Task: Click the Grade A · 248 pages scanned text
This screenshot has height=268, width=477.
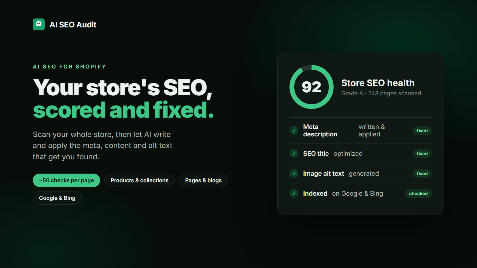Action: point(381,94)
